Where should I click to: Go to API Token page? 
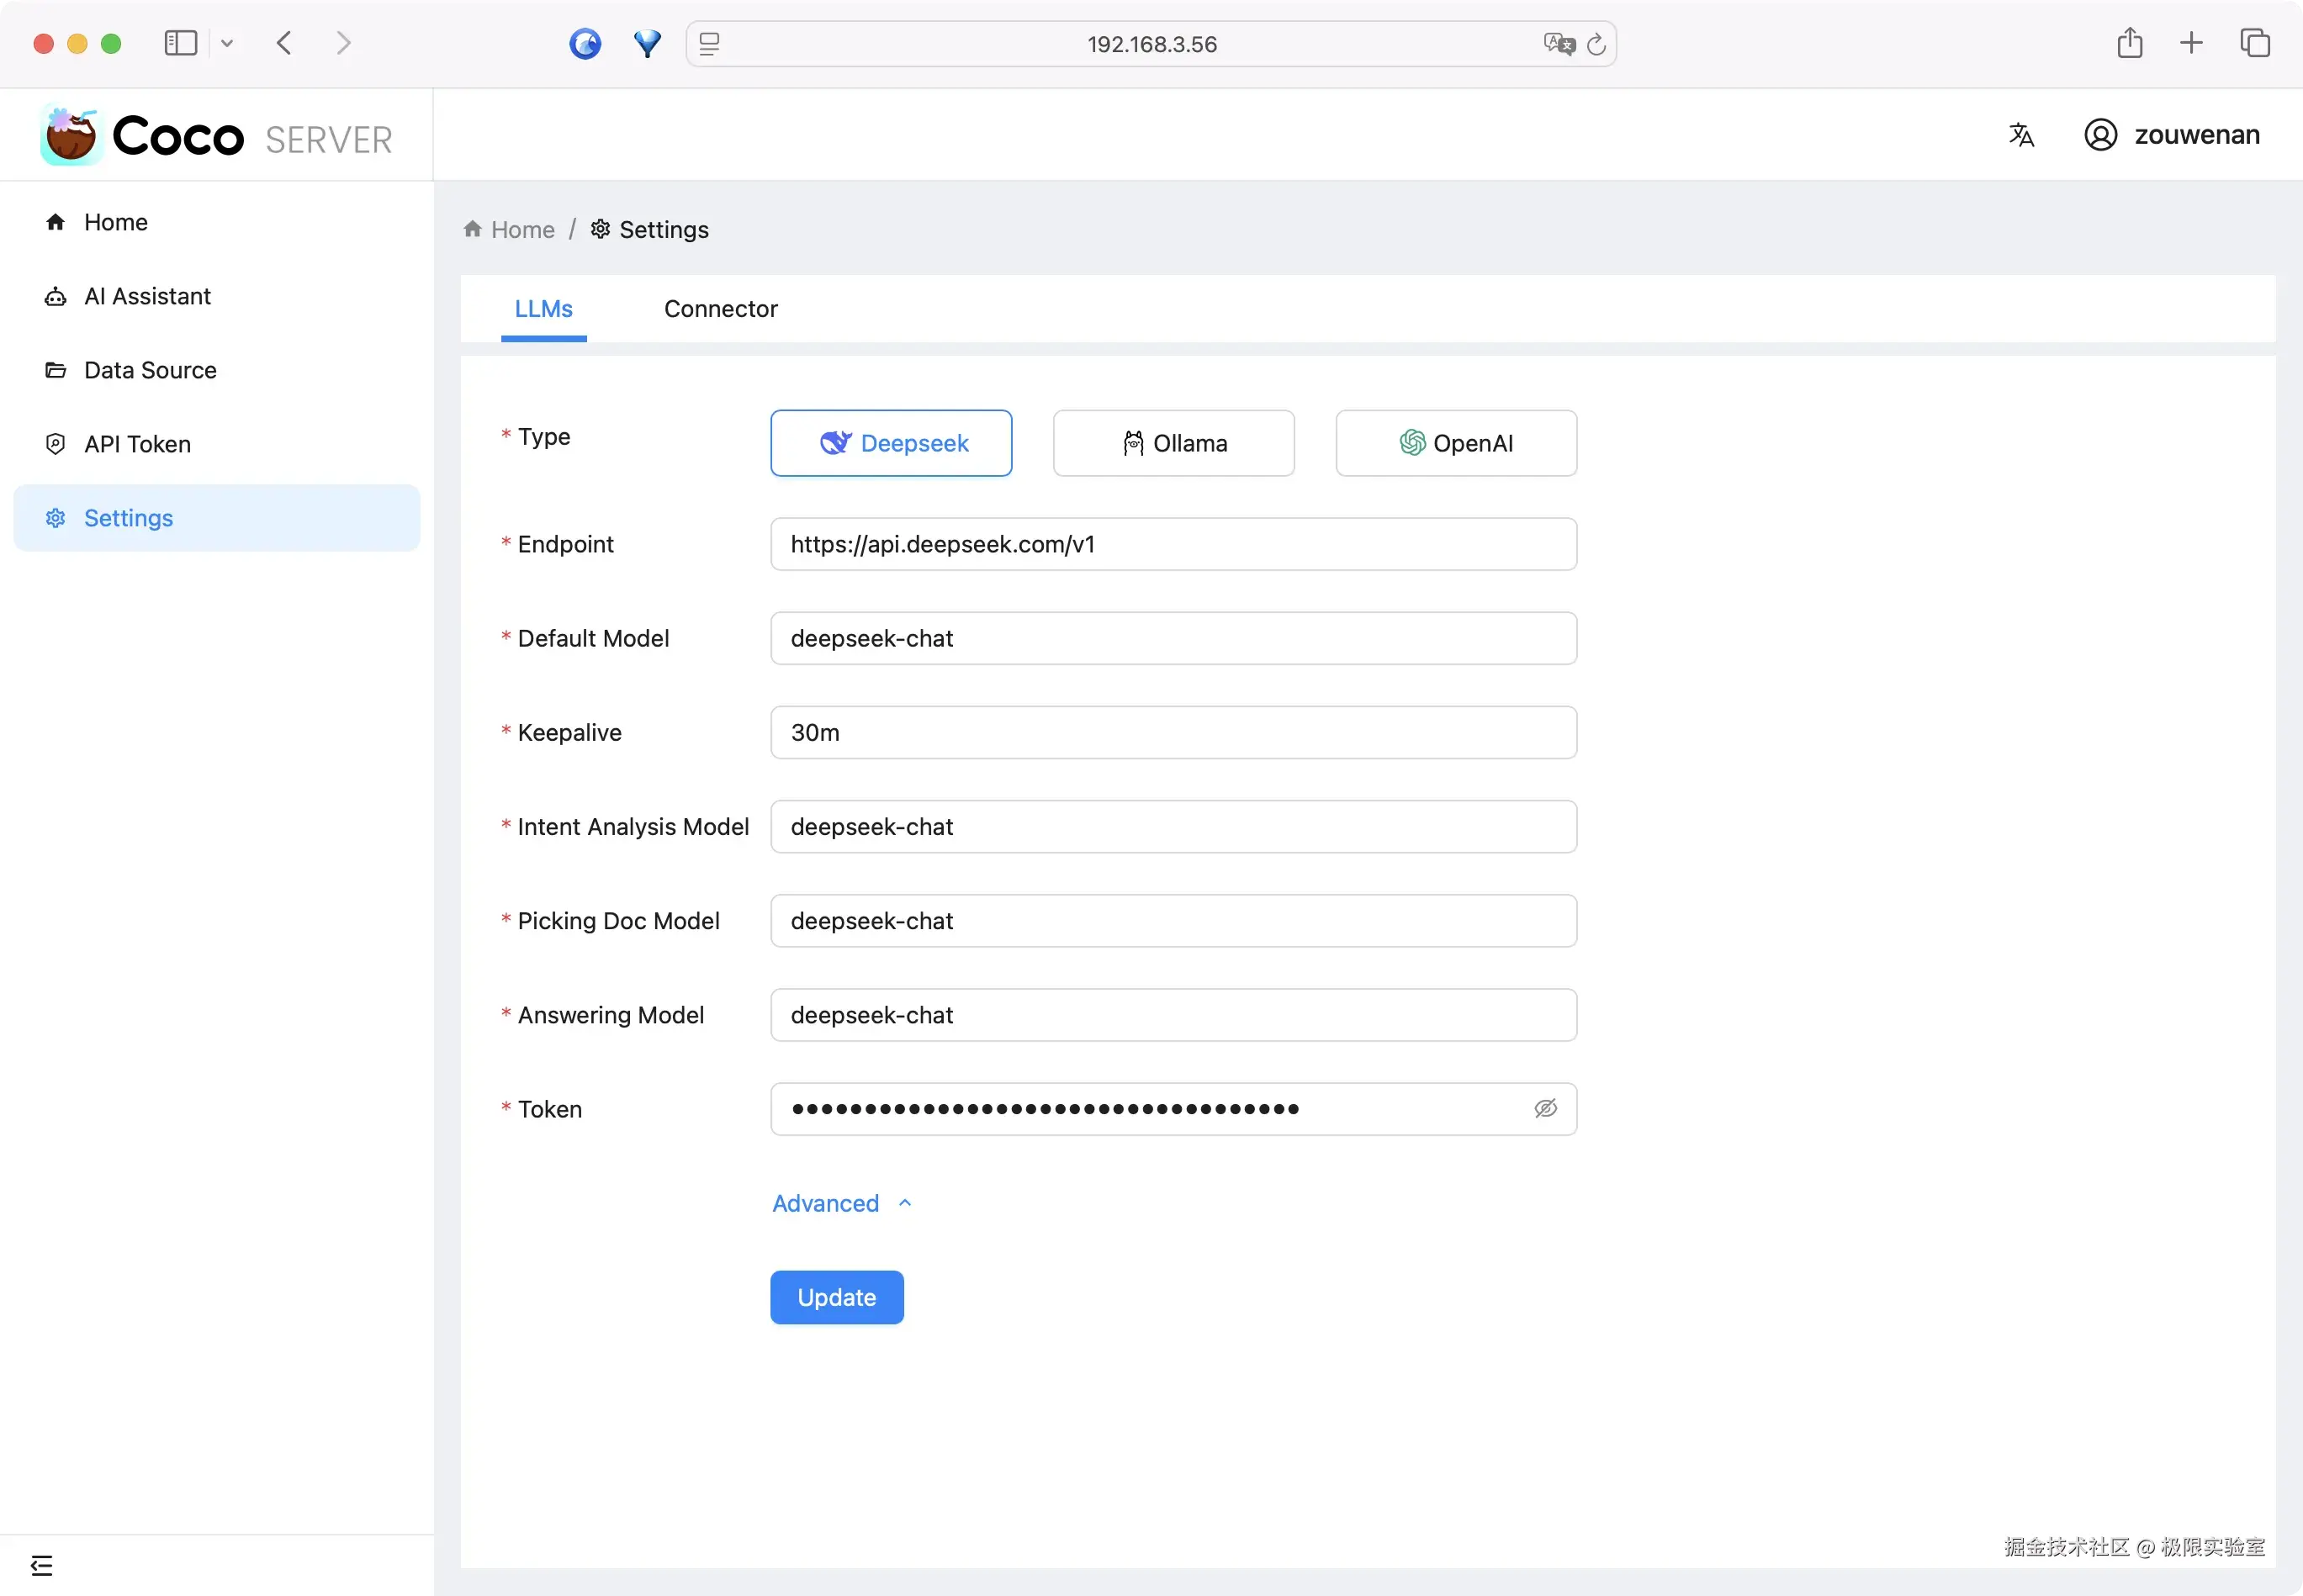(x=137, y=444)
